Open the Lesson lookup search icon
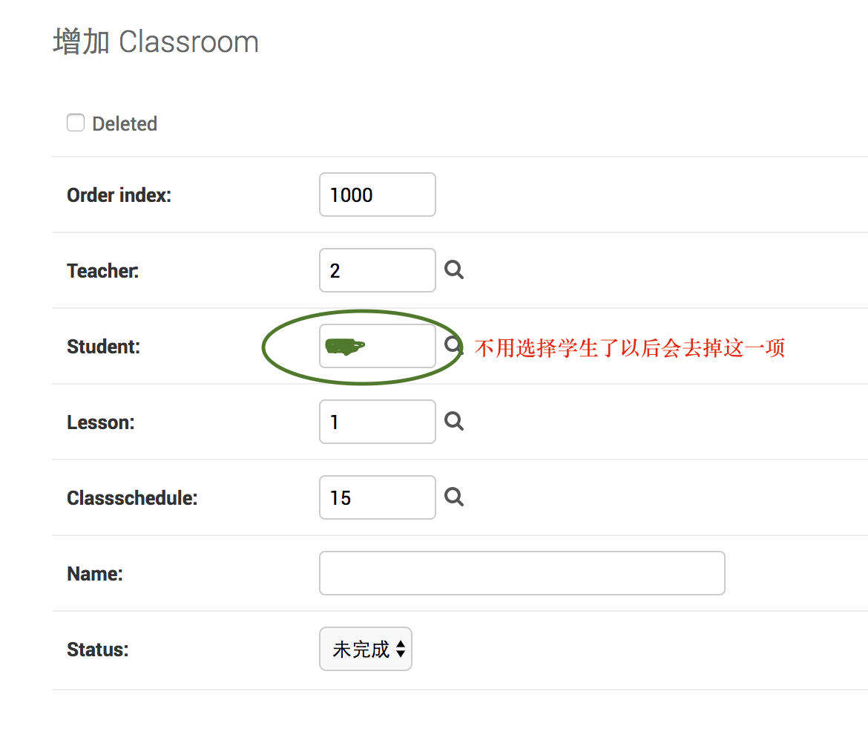Viewport: 868px width, 732px height. [x=454, y=421]
